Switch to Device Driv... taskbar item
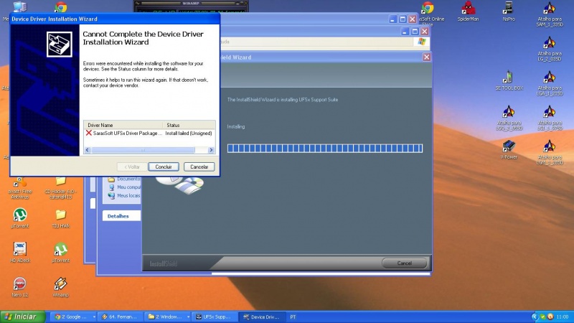This screenshot has width=574, height=323. click(x=262, y=317)
